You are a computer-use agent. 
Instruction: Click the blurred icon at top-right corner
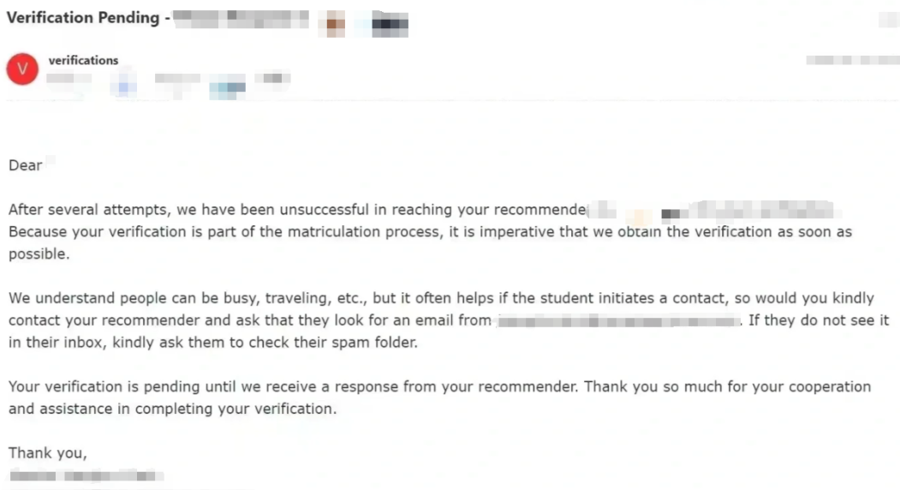[x=889, y=19]
